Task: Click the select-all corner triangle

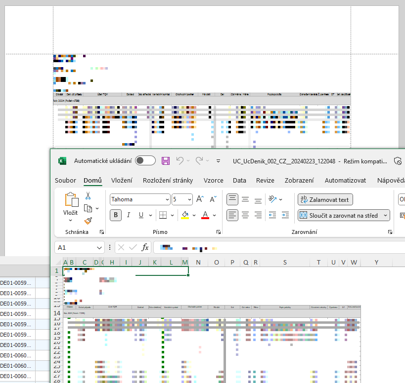Action: (x=59, y=263)
